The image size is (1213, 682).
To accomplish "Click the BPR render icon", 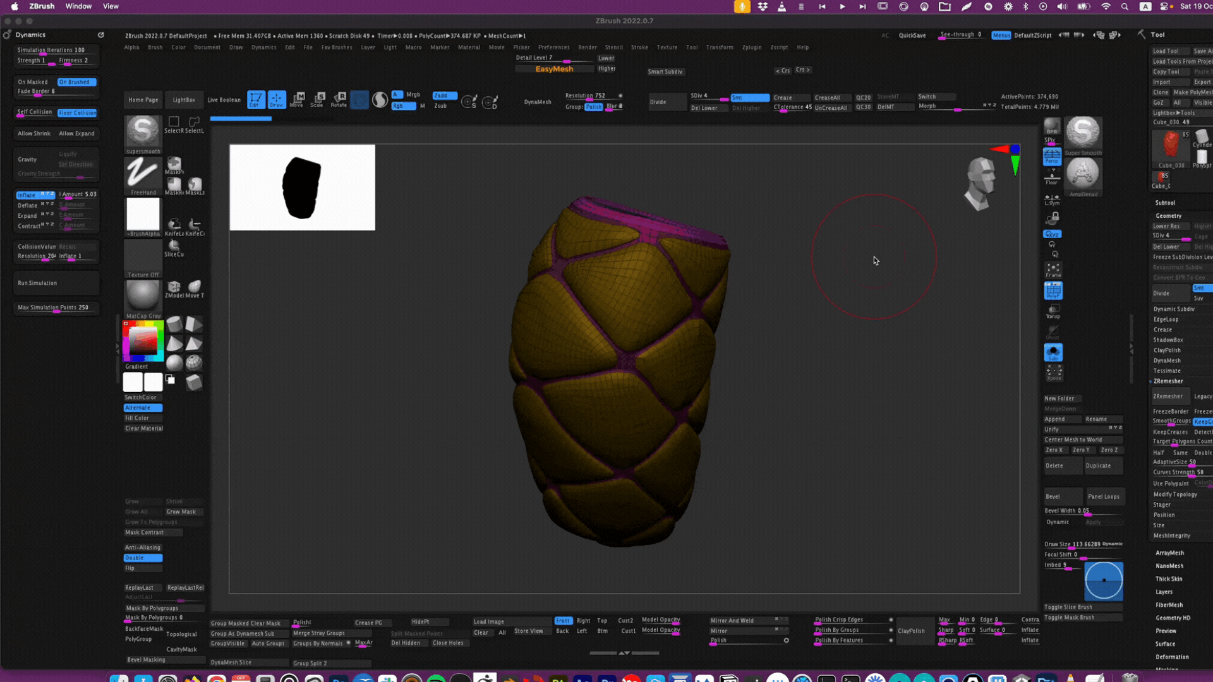I will point(1052,126).
